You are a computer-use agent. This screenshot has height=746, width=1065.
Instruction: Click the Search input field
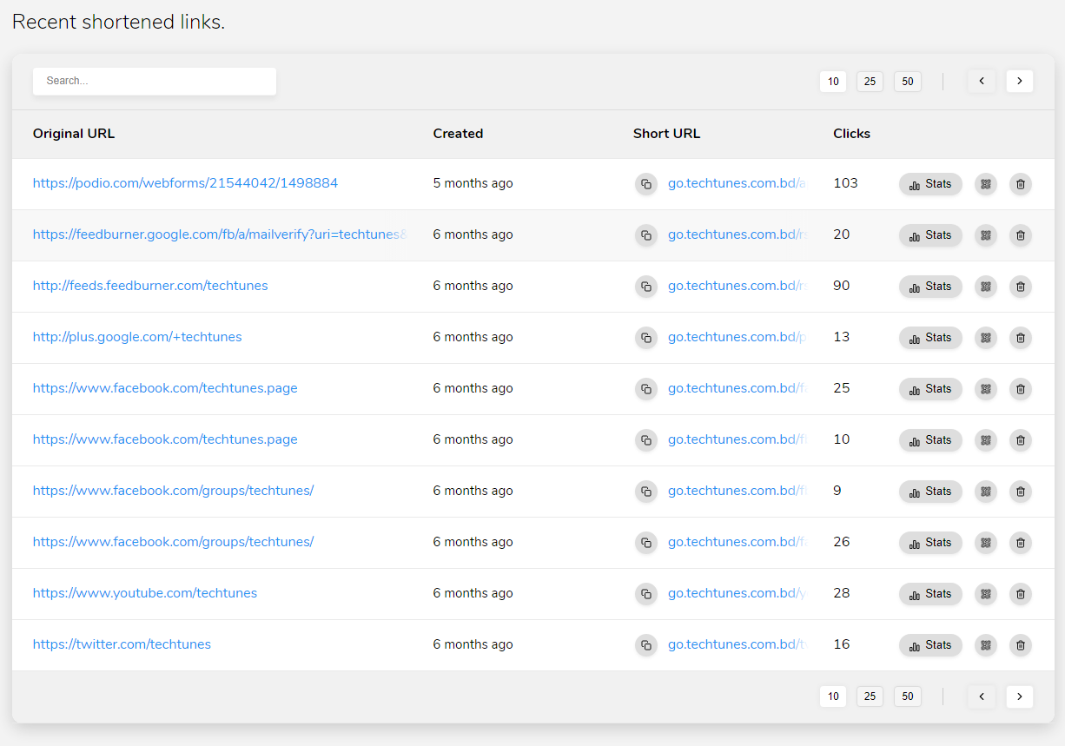155,81
